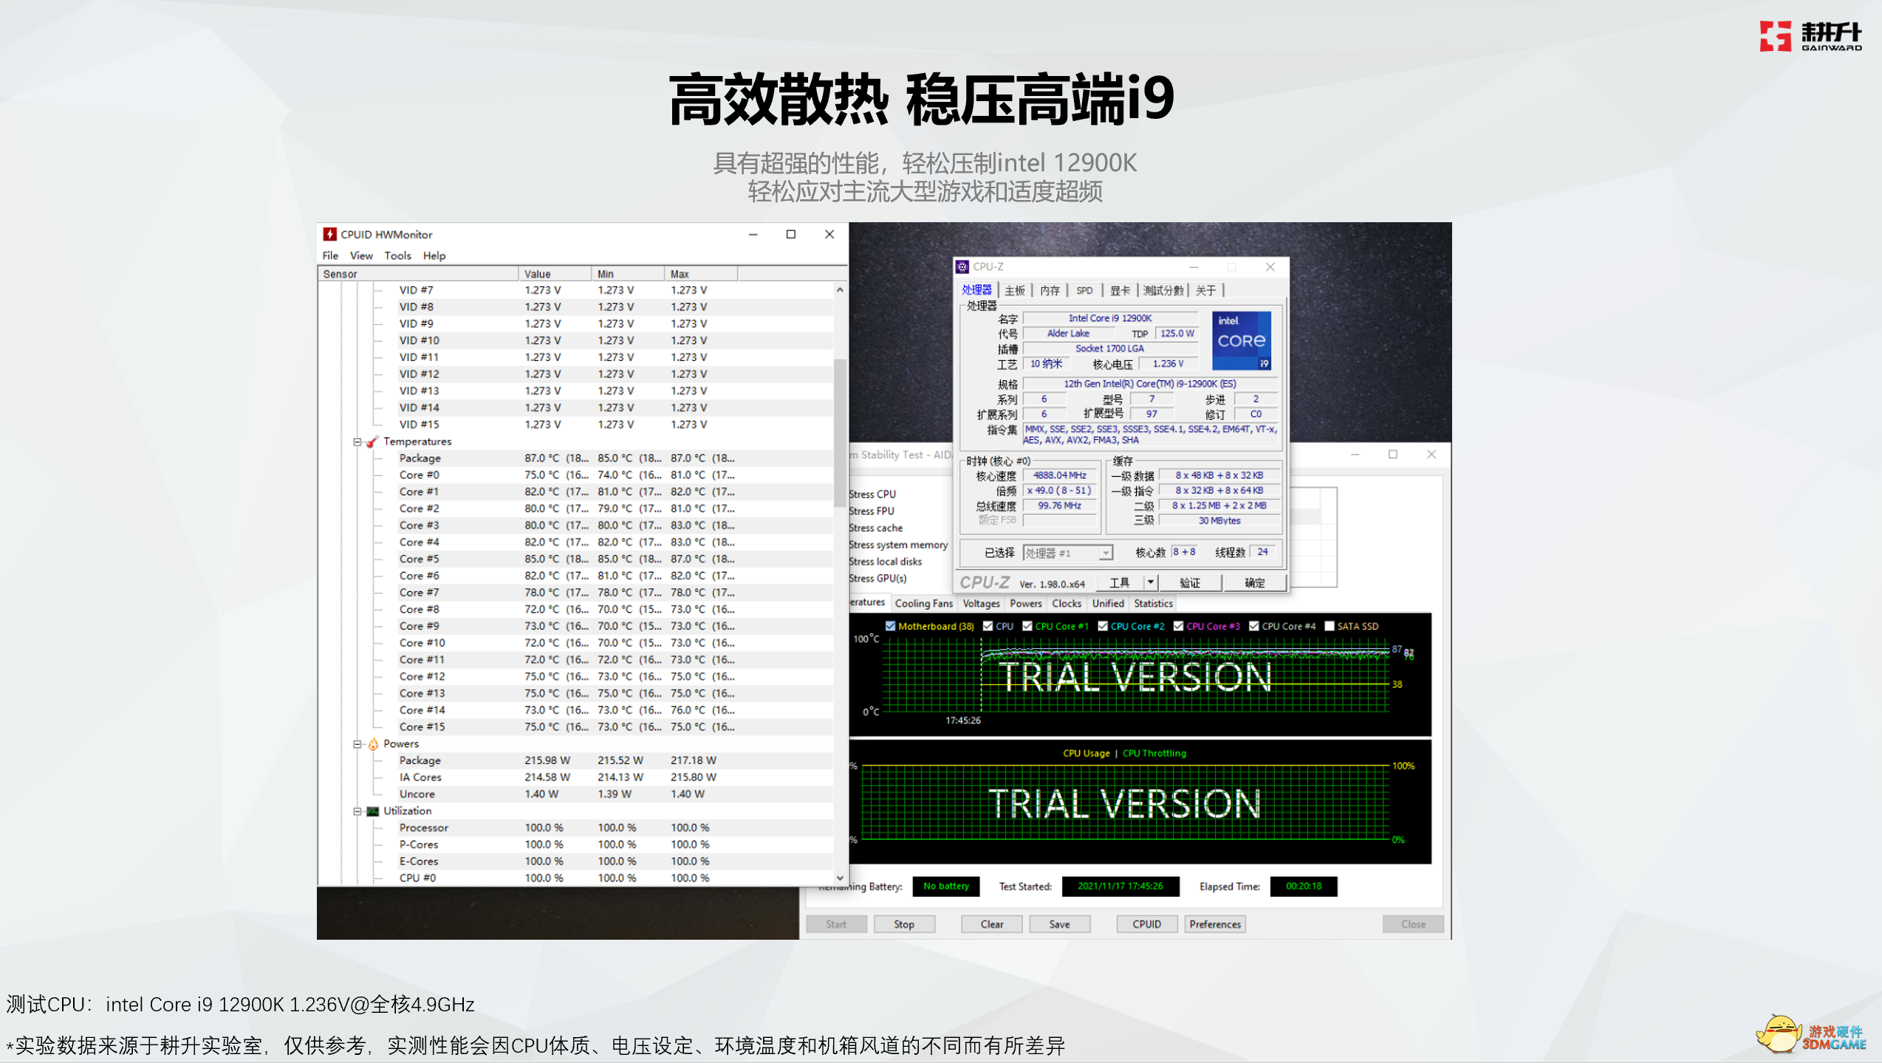Click the HWMonitor app icon in title bar

coord(330,234)
